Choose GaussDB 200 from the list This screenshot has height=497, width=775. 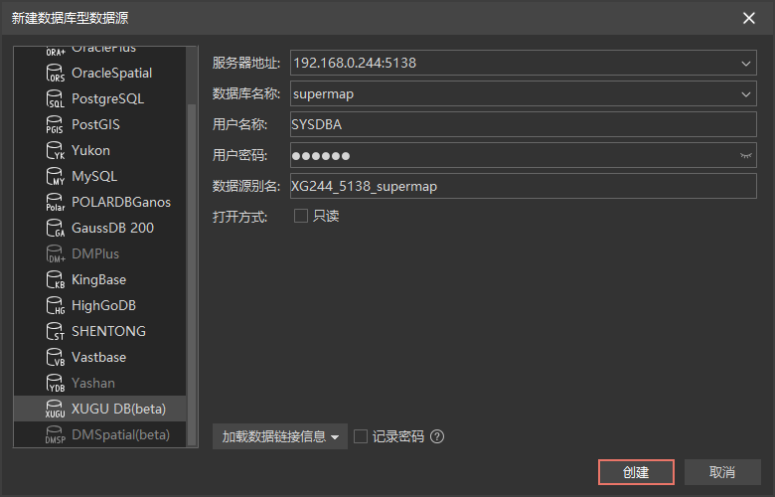112,228
